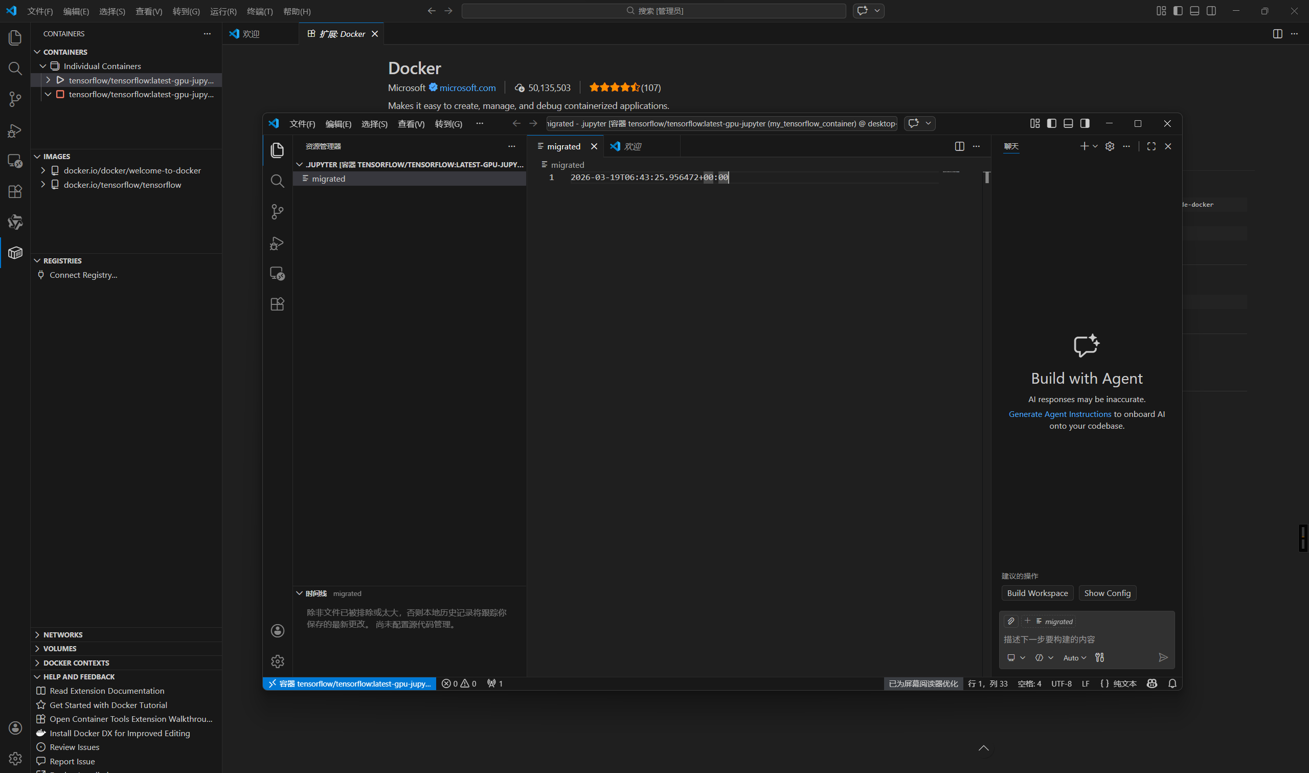Toggle primary sidebar in inner title bar
The image size is (1309, 773).
coord(1051,123)
